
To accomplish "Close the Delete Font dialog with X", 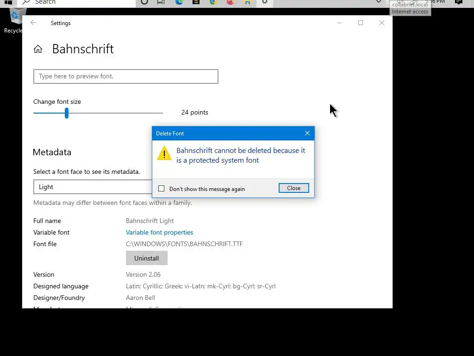I will click(307, 133).
